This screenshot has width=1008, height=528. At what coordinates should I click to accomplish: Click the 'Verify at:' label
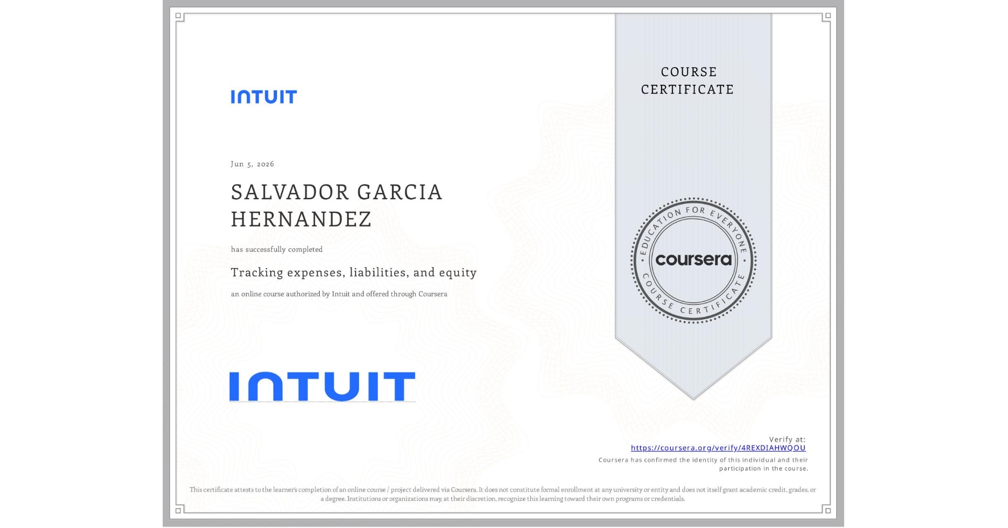coord(787,439)
